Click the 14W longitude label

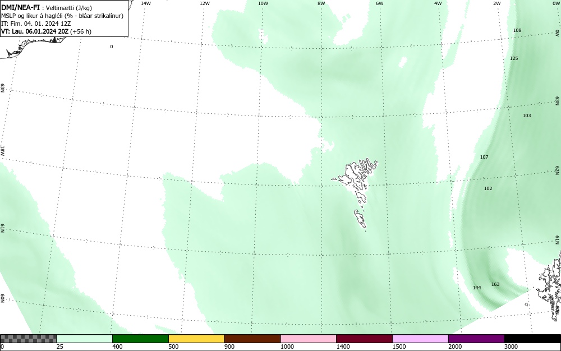click(146, 3)
